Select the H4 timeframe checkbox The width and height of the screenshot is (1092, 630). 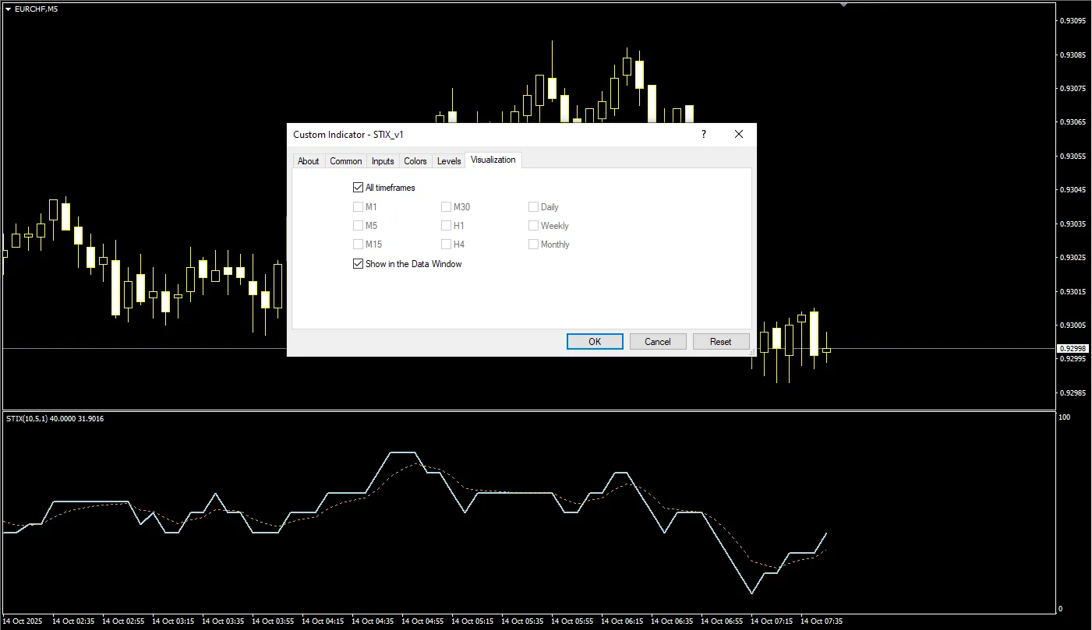click(x=447, y=245)
